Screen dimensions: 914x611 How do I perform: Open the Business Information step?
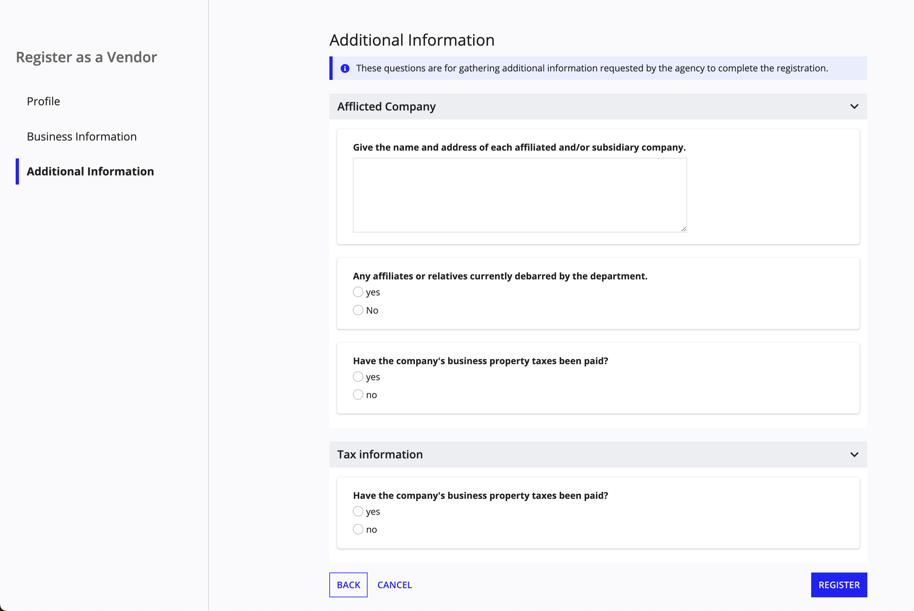pyautogui.click(x=82, y=136)
